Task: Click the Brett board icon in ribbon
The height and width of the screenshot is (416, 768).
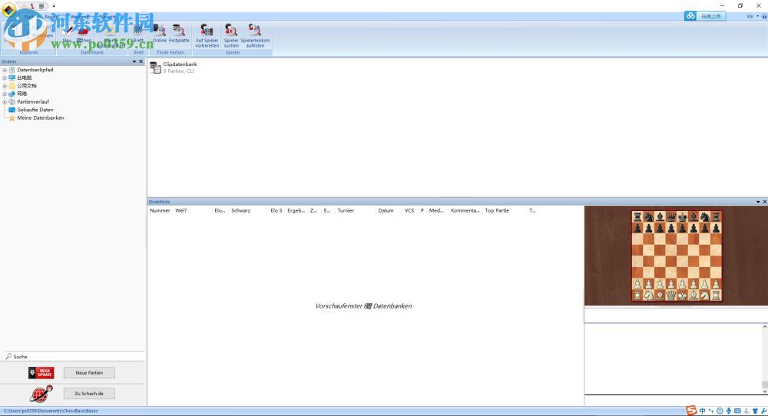Action: pos(138,31)
